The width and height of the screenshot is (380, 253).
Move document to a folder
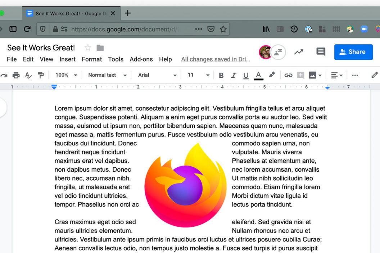click(x=100, y=48)
